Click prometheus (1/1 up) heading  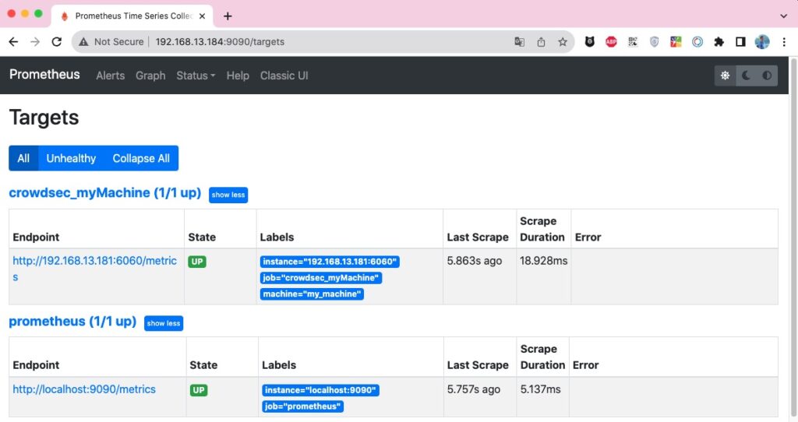tap(72, 322)
